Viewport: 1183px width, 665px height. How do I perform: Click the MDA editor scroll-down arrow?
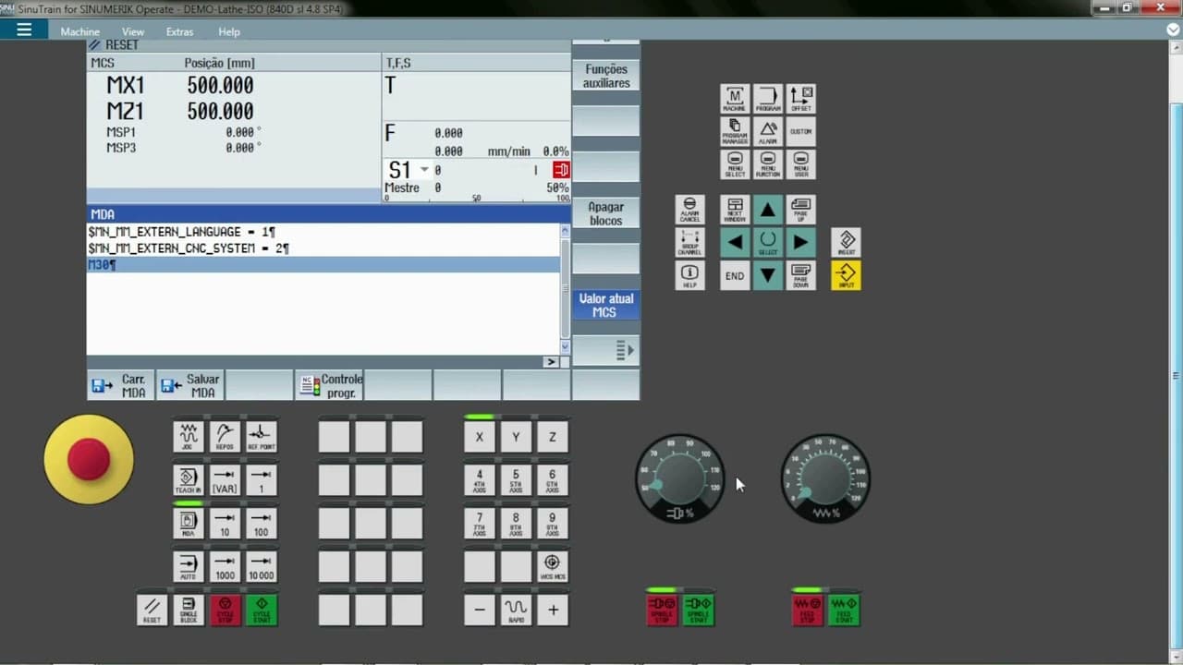tap(566, 346)
